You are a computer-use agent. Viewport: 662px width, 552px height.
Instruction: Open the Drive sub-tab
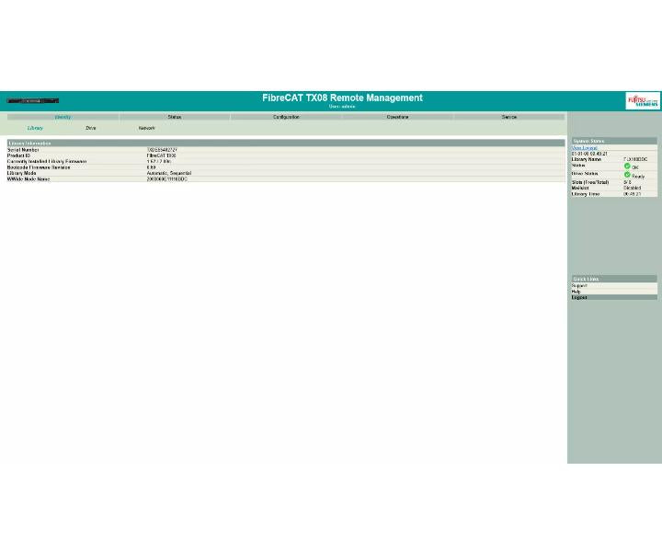[91, 128]
